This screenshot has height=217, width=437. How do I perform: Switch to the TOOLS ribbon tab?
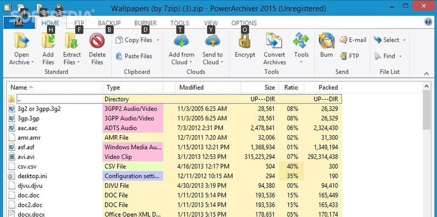180,23
